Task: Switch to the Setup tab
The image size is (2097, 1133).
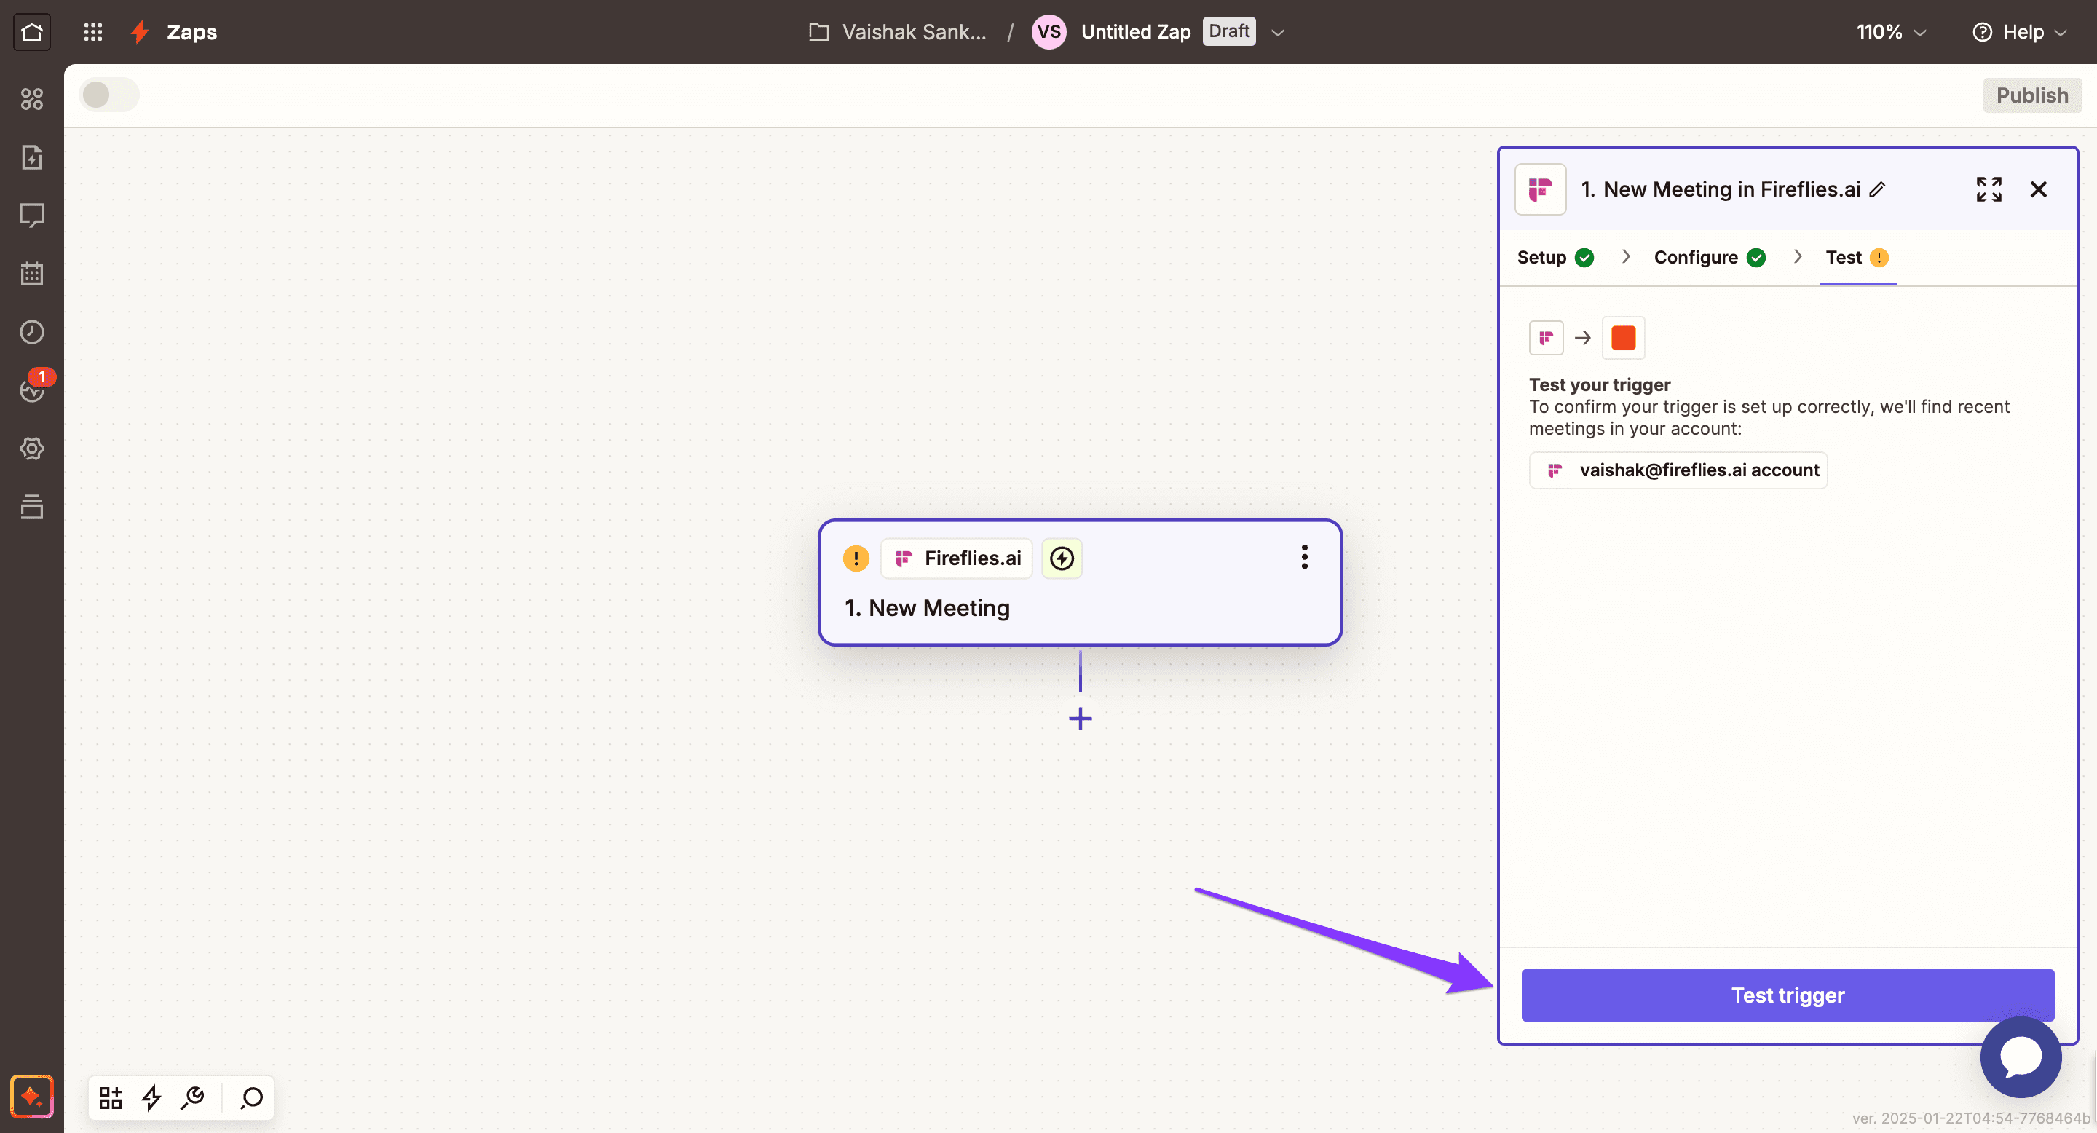Action: [1555, 257]
